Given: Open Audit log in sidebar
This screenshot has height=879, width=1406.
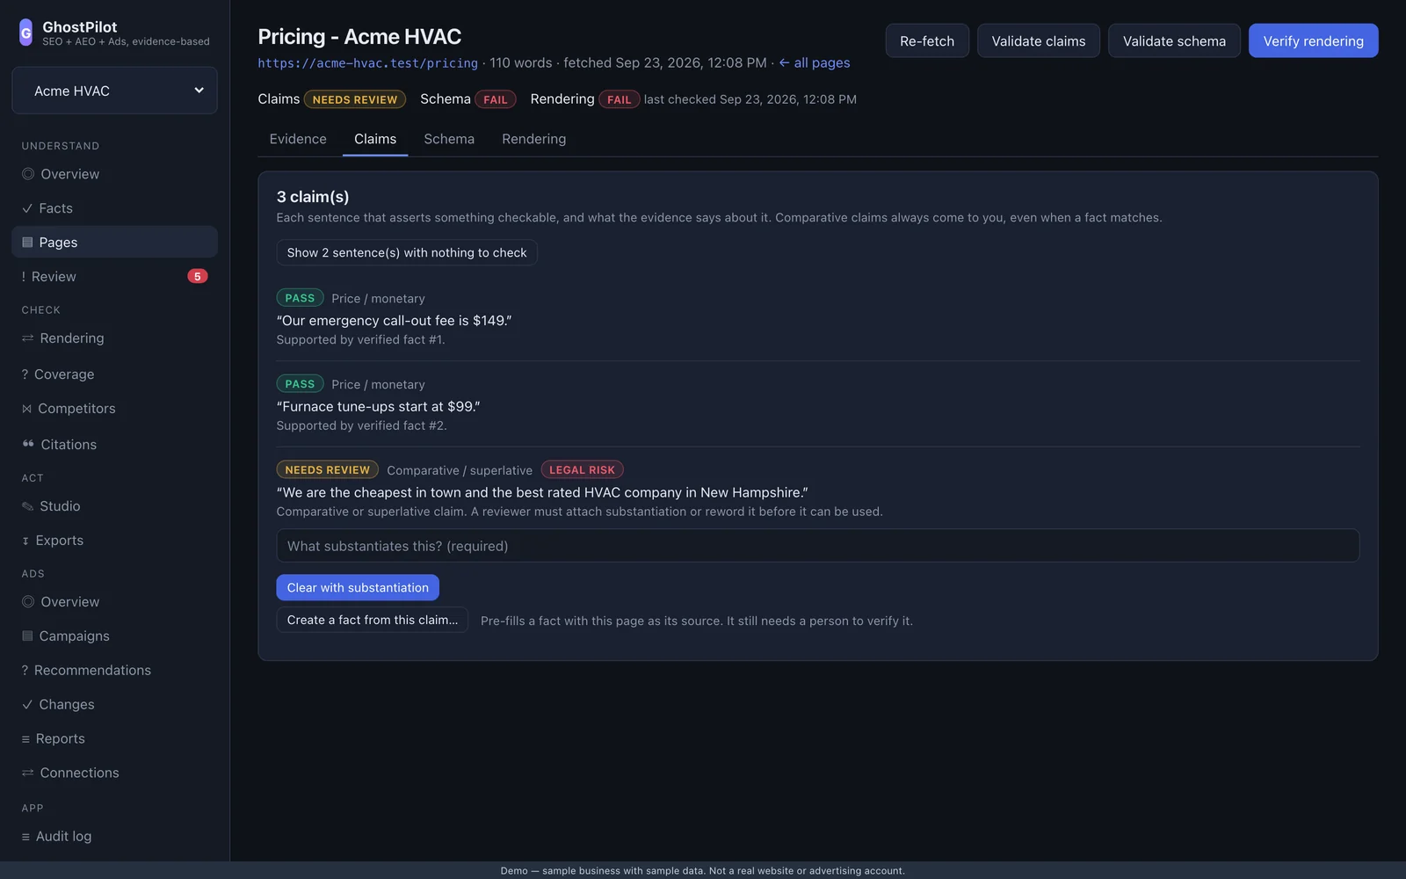Looking at the screenshot, I should (x=114, y=837).
